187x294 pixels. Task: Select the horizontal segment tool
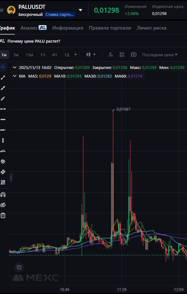pyautogui.click(x=3, y=109)
